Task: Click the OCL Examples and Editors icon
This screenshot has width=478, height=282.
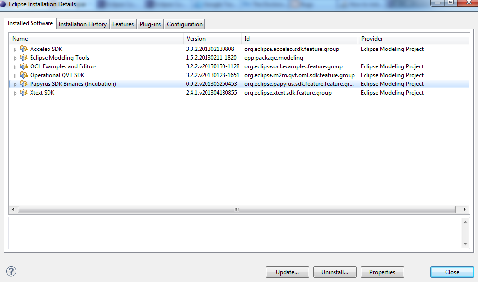Action: (24, 66)
